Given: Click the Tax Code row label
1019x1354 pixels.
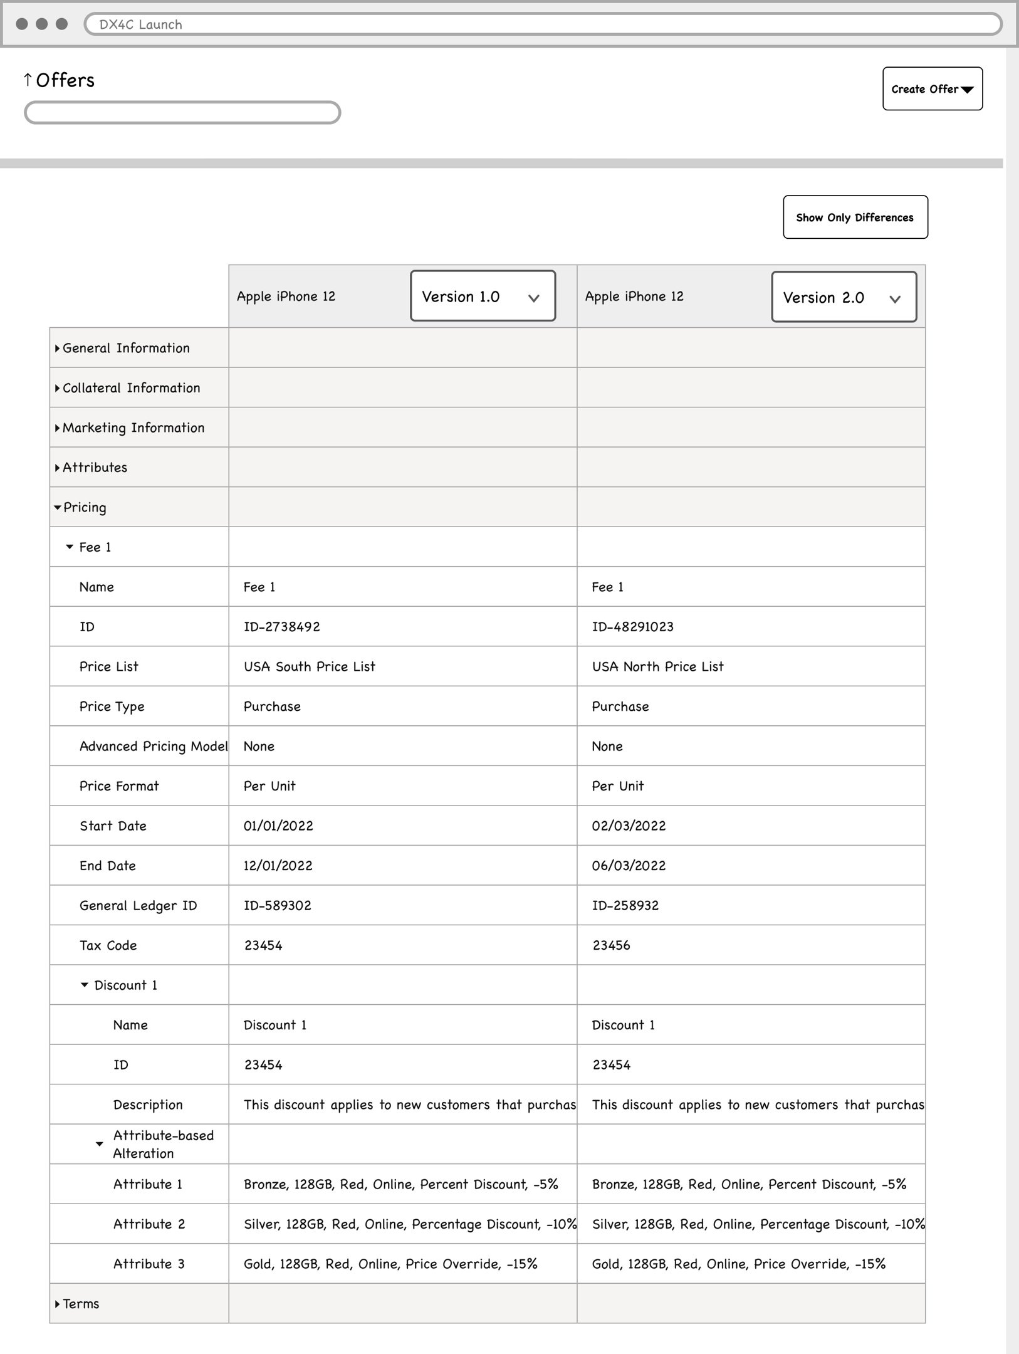Looking at the screenshot, I should [x=108, y=945].
